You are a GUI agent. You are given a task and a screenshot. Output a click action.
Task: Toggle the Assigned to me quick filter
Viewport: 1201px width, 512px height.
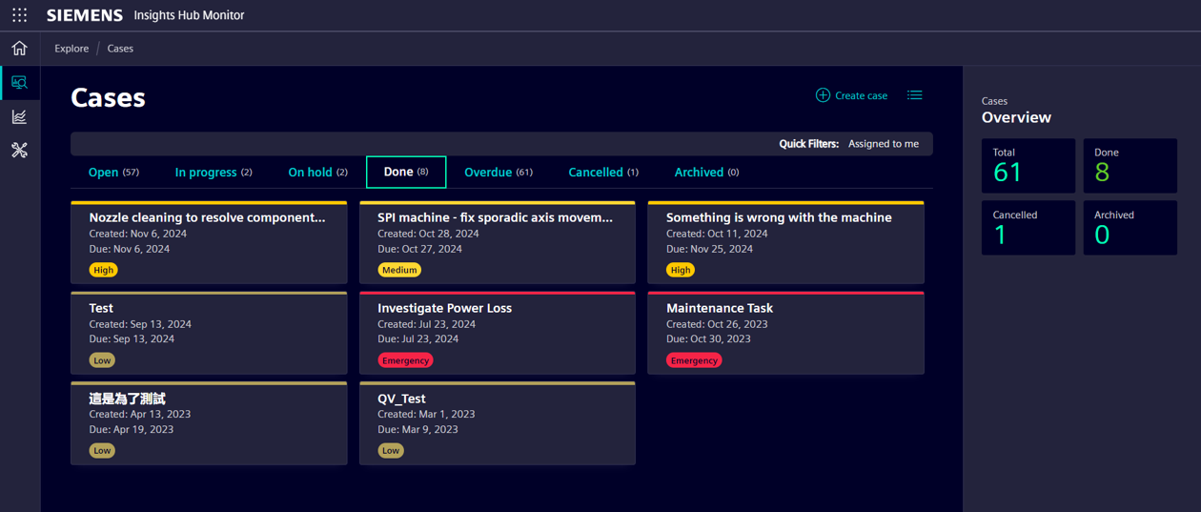[884, 144]
